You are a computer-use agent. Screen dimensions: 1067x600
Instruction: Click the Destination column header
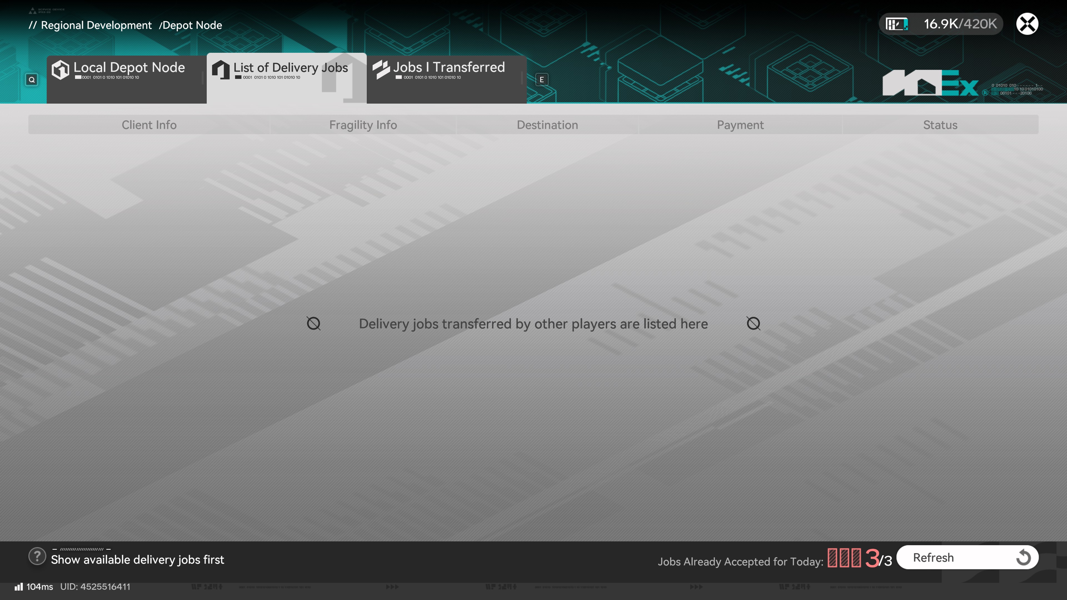[547, 125]
